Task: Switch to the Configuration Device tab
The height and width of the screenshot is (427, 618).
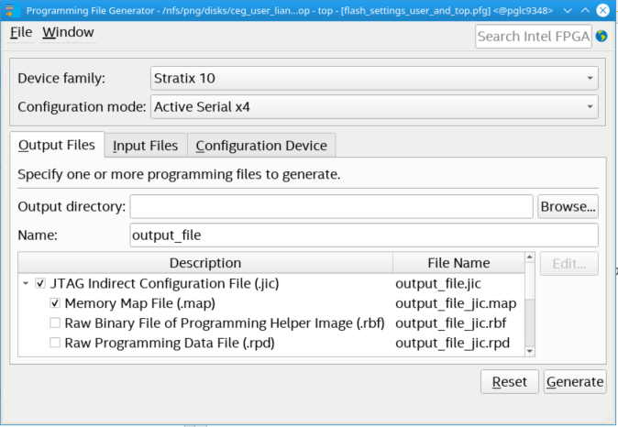Action: pos(261,146)
